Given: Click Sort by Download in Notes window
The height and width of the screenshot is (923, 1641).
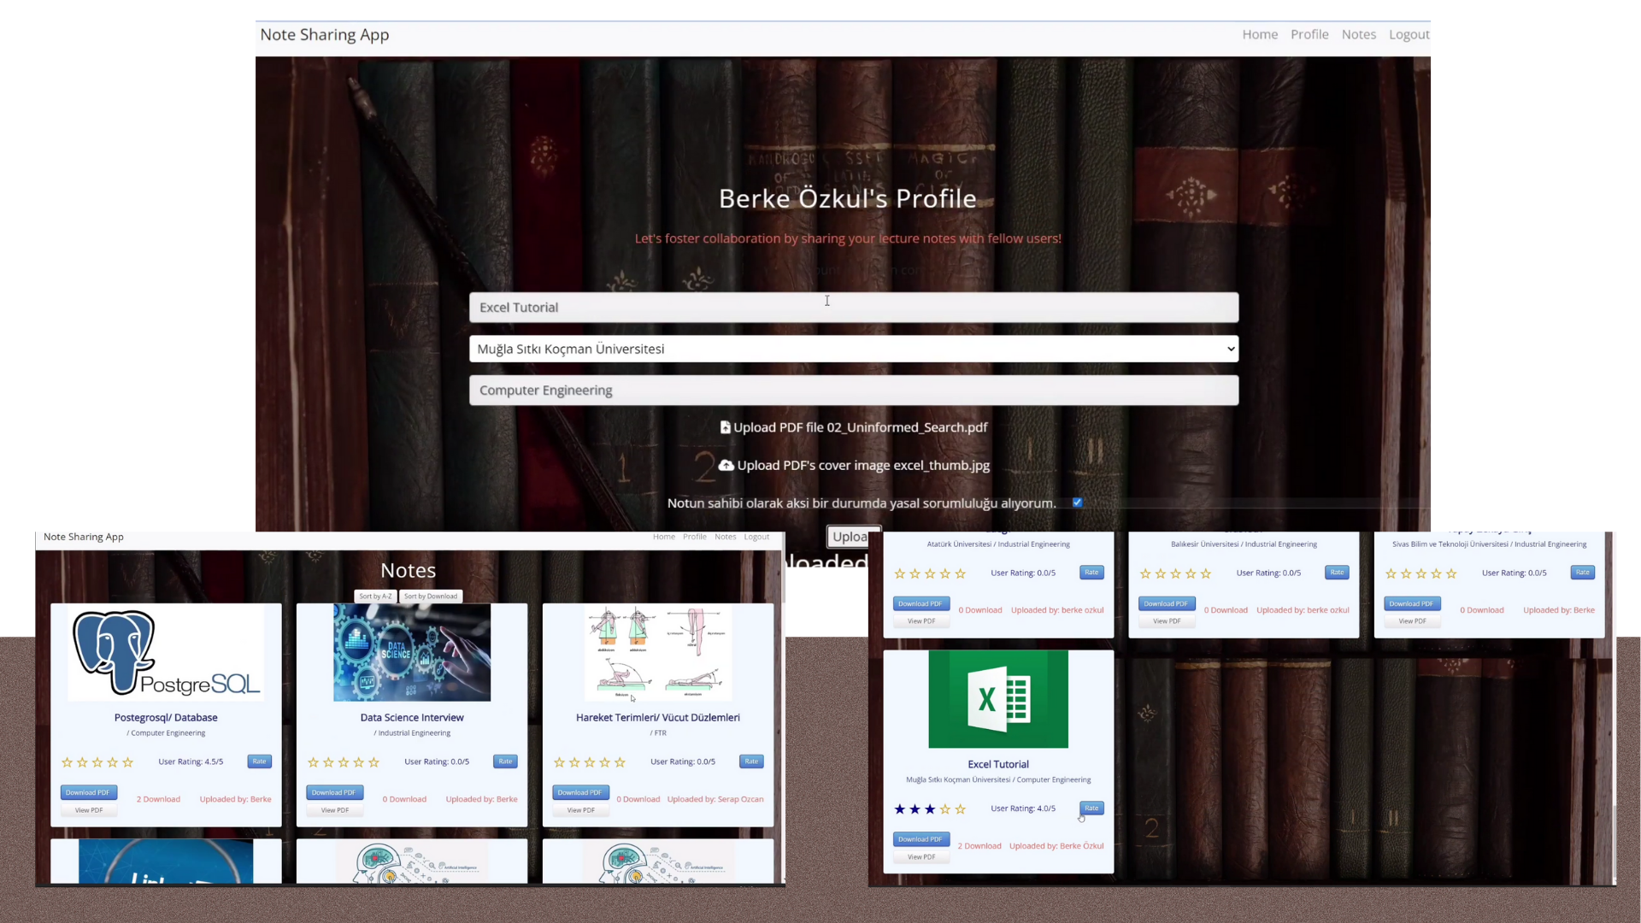Looking at the screenshot, I should pos(431,597).
